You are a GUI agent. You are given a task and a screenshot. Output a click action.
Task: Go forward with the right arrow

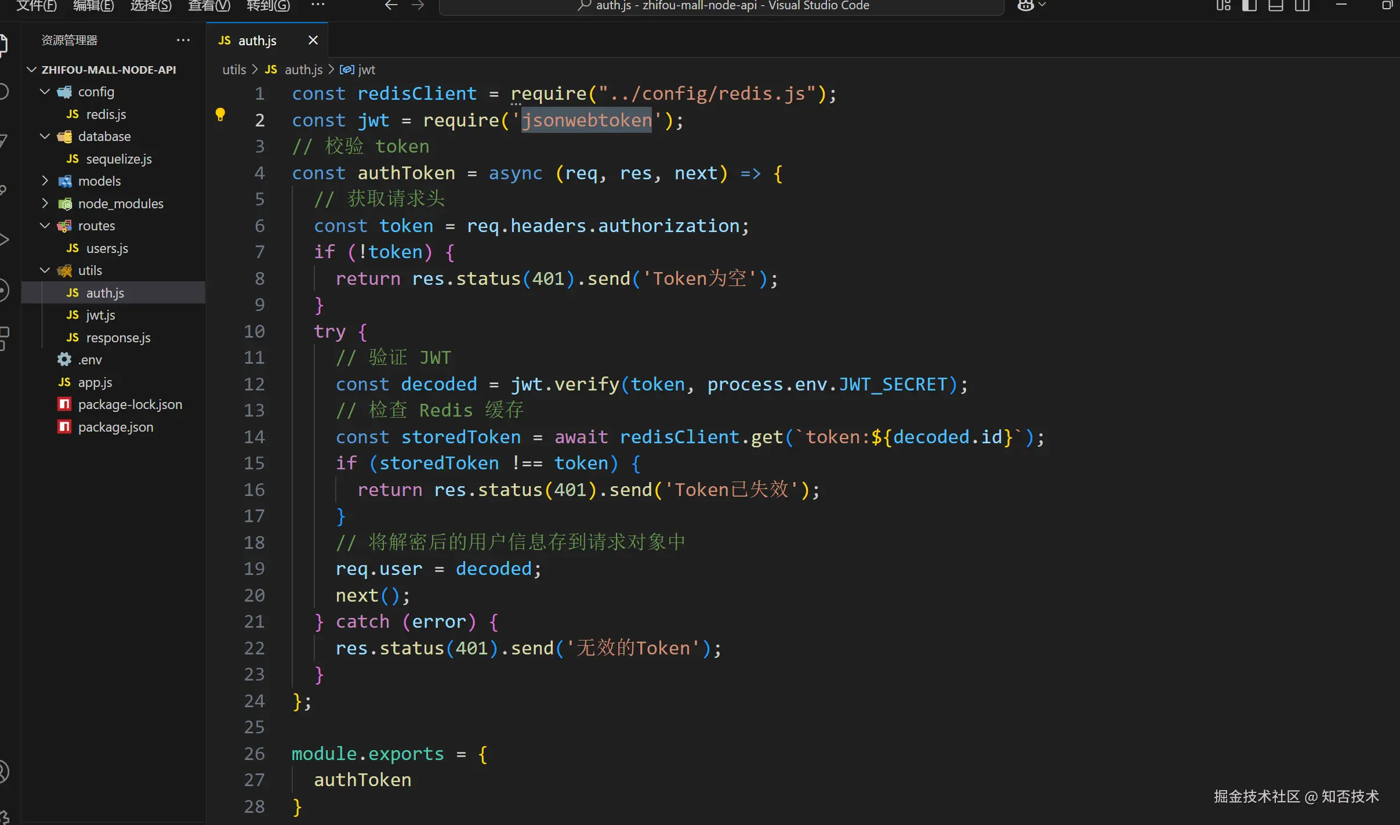418,6
